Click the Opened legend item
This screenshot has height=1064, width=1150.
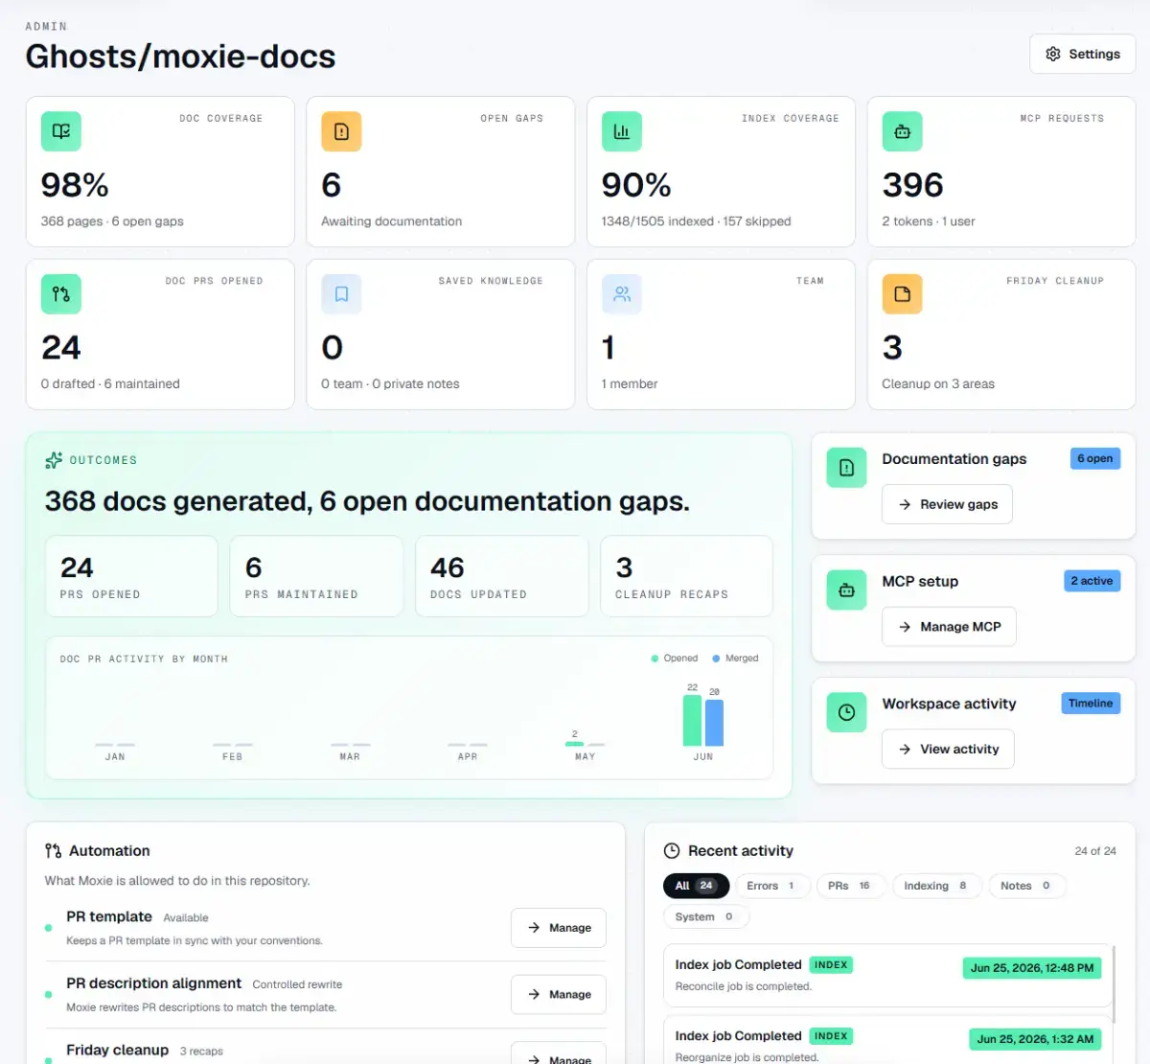point(675,659)
